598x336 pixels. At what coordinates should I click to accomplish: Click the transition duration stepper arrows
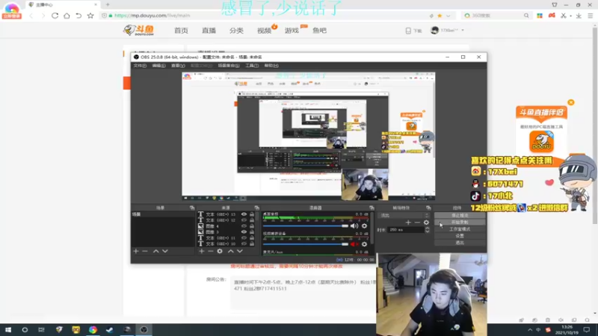tap(427, 230)
